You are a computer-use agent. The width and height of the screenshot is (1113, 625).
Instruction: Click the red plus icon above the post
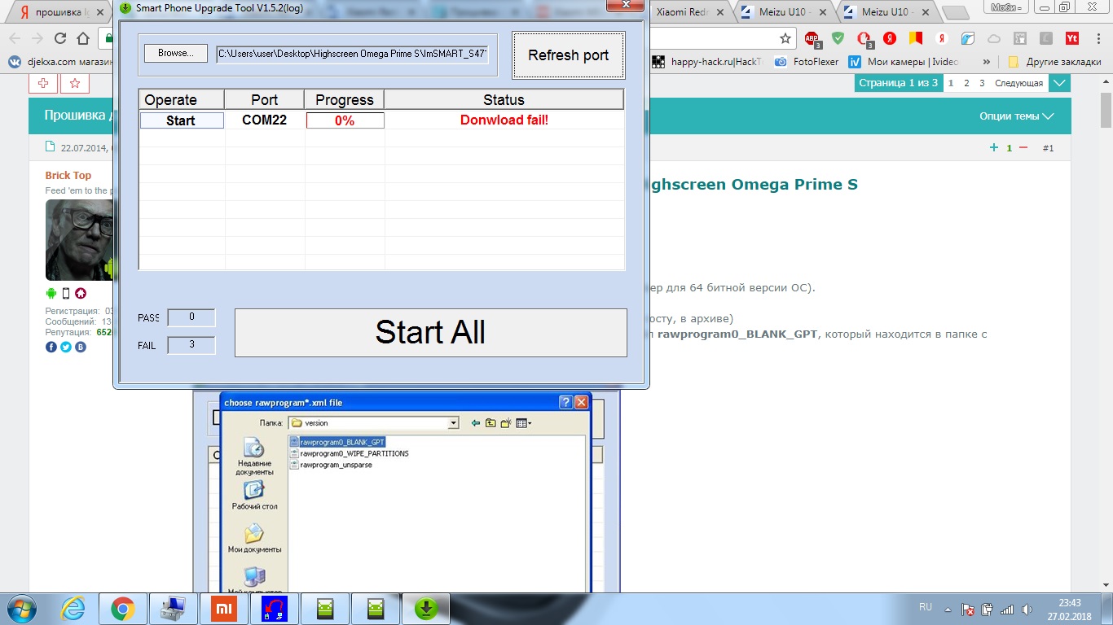[x=43, y=83]
